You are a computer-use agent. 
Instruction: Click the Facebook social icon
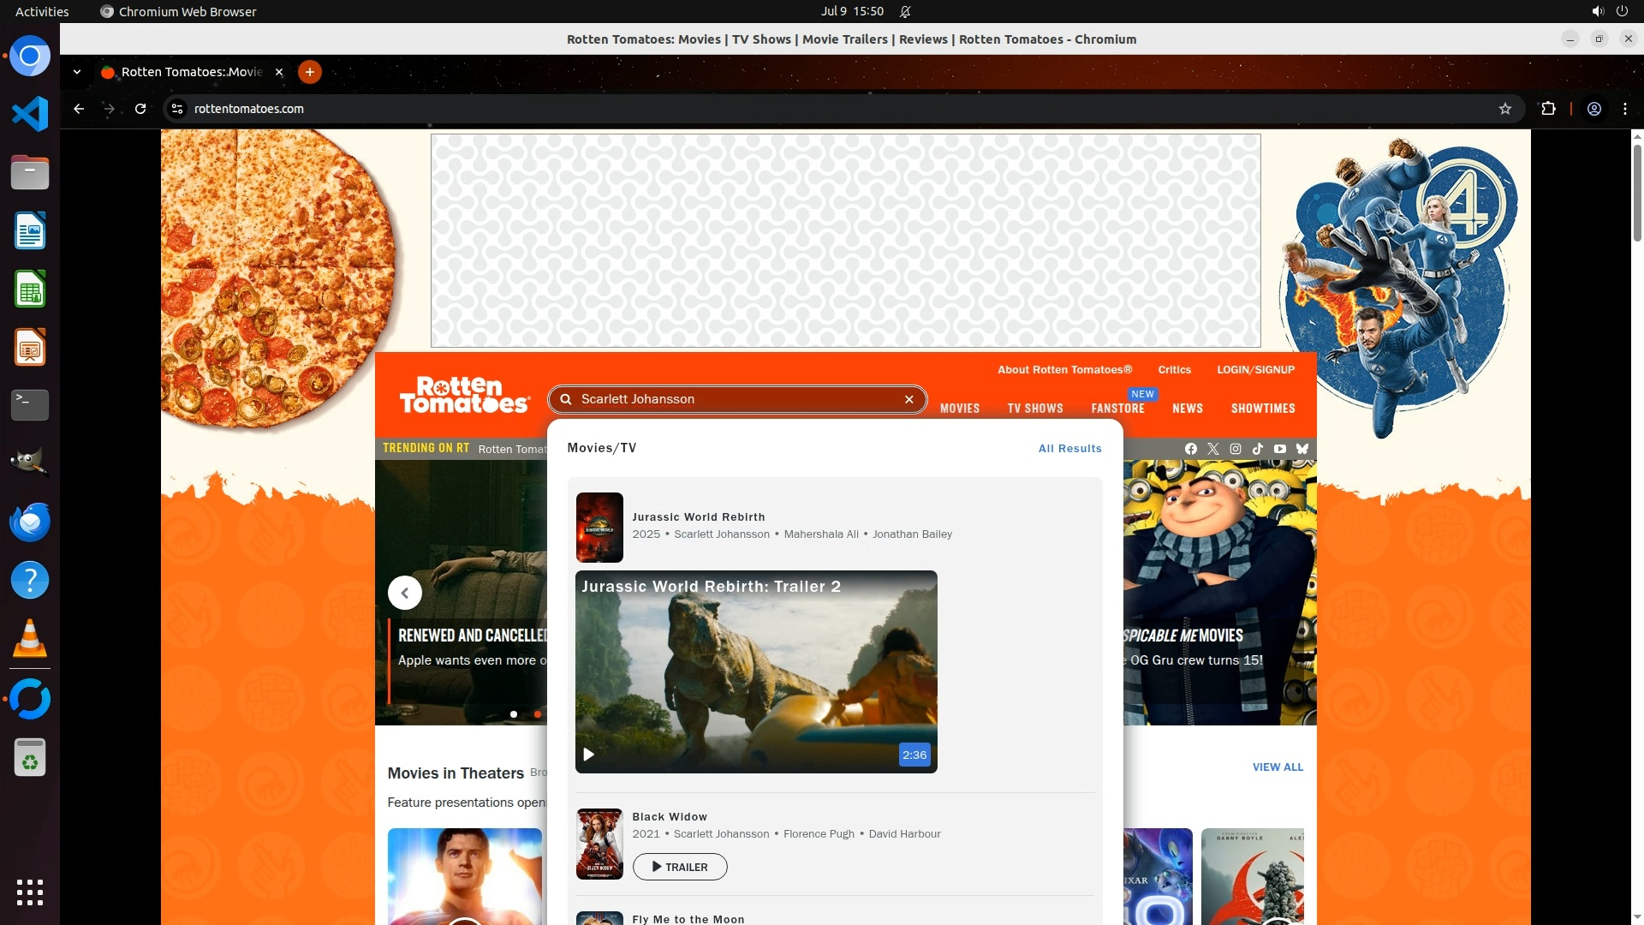coord(1191,449)
